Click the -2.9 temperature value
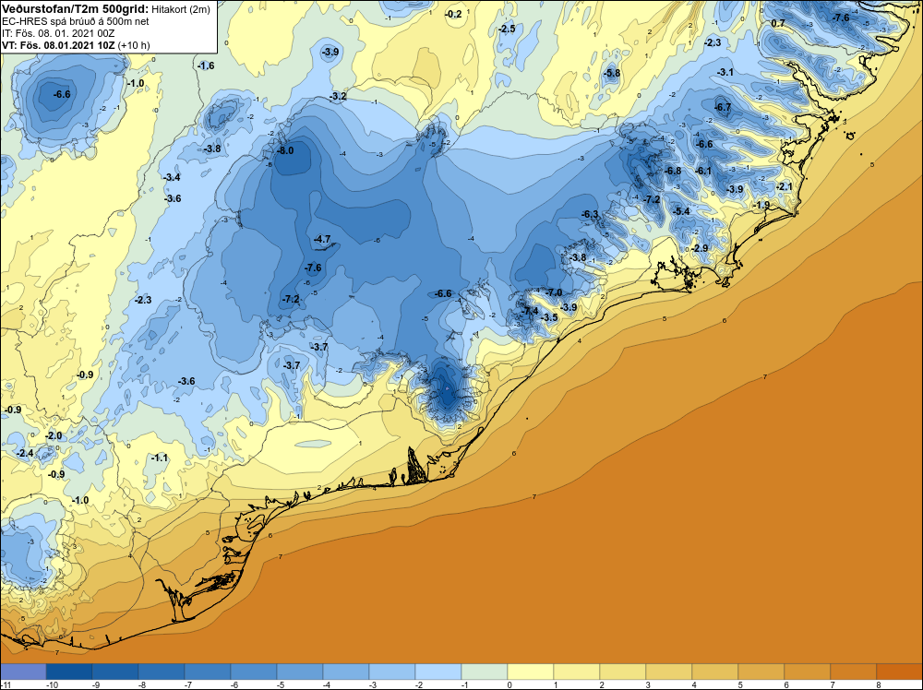This screenshot has height=690, width=923. tap(700, 249)
